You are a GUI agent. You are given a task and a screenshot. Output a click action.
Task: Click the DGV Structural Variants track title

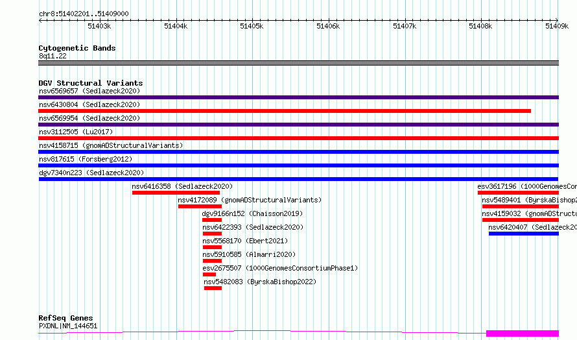coord(91,83)
